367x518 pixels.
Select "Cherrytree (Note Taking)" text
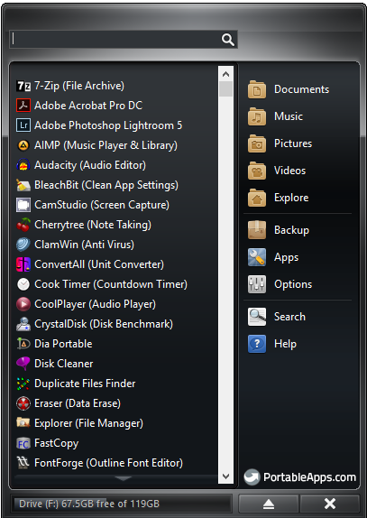click(x=93, y=225)
